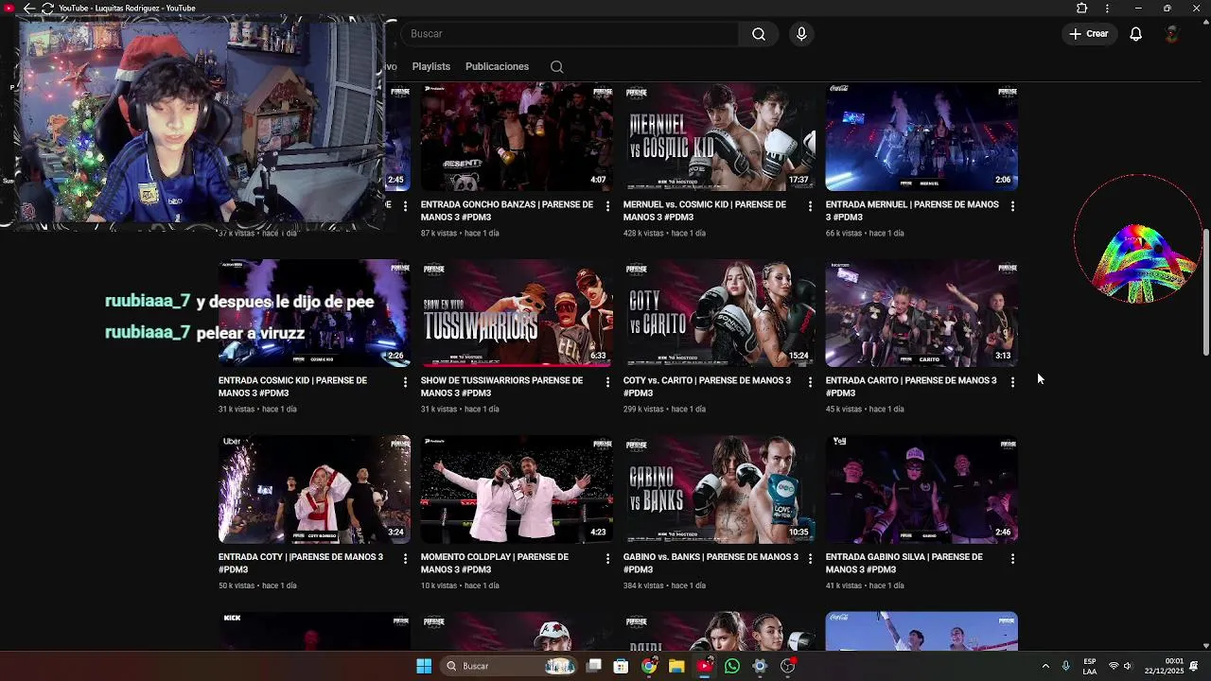Open options for Entrada Goncho Banzas video
This screenshot has height=681, width=1211.
[x=607, y=205]
